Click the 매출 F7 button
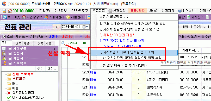 (54, 36)
